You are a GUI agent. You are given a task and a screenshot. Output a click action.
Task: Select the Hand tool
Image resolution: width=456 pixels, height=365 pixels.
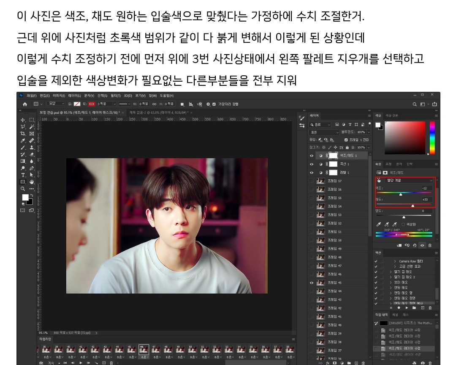click(x=32, y=182)
